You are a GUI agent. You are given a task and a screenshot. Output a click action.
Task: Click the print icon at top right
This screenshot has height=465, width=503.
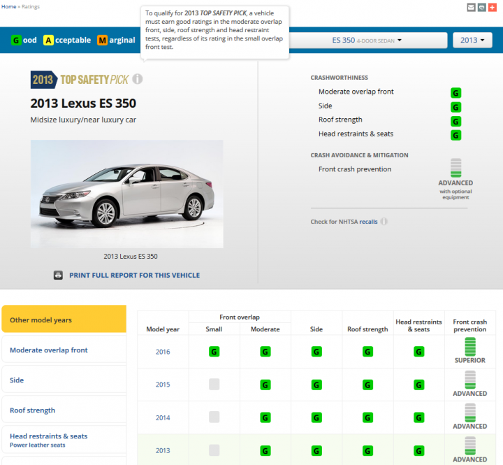(481, 8)
